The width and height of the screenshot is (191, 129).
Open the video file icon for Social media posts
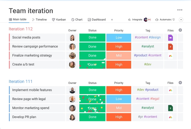(x=170, y=38)
